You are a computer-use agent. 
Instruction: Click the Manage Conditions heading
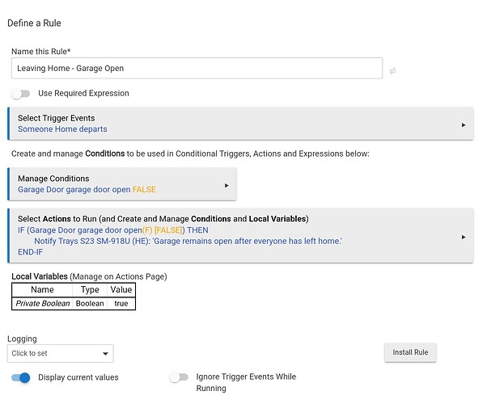pyautogui.click(x=53, y=179)
